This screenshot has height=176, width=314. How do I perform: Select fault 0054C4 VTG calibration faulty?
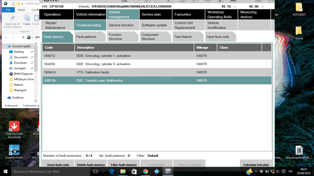[157, 72]
